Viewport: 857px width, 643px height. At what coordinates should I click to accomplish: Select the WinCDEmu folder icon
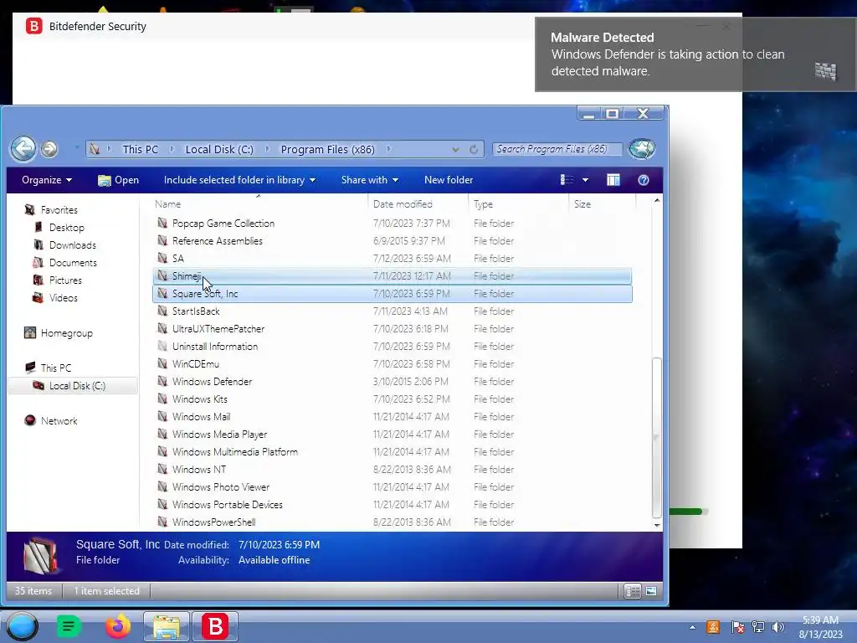(162, 363)
